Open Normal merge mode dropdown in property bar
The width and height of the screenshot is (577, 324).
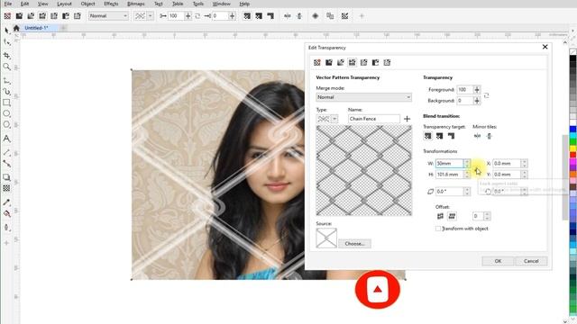[x=108, y=16]
